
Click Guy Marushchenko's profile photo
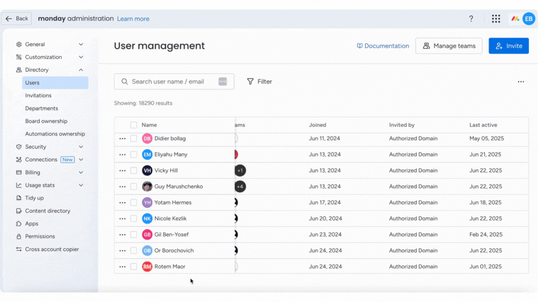[x=147, y=186]
